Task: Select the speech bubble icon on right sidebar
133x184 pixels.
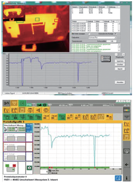Action: 127,151
